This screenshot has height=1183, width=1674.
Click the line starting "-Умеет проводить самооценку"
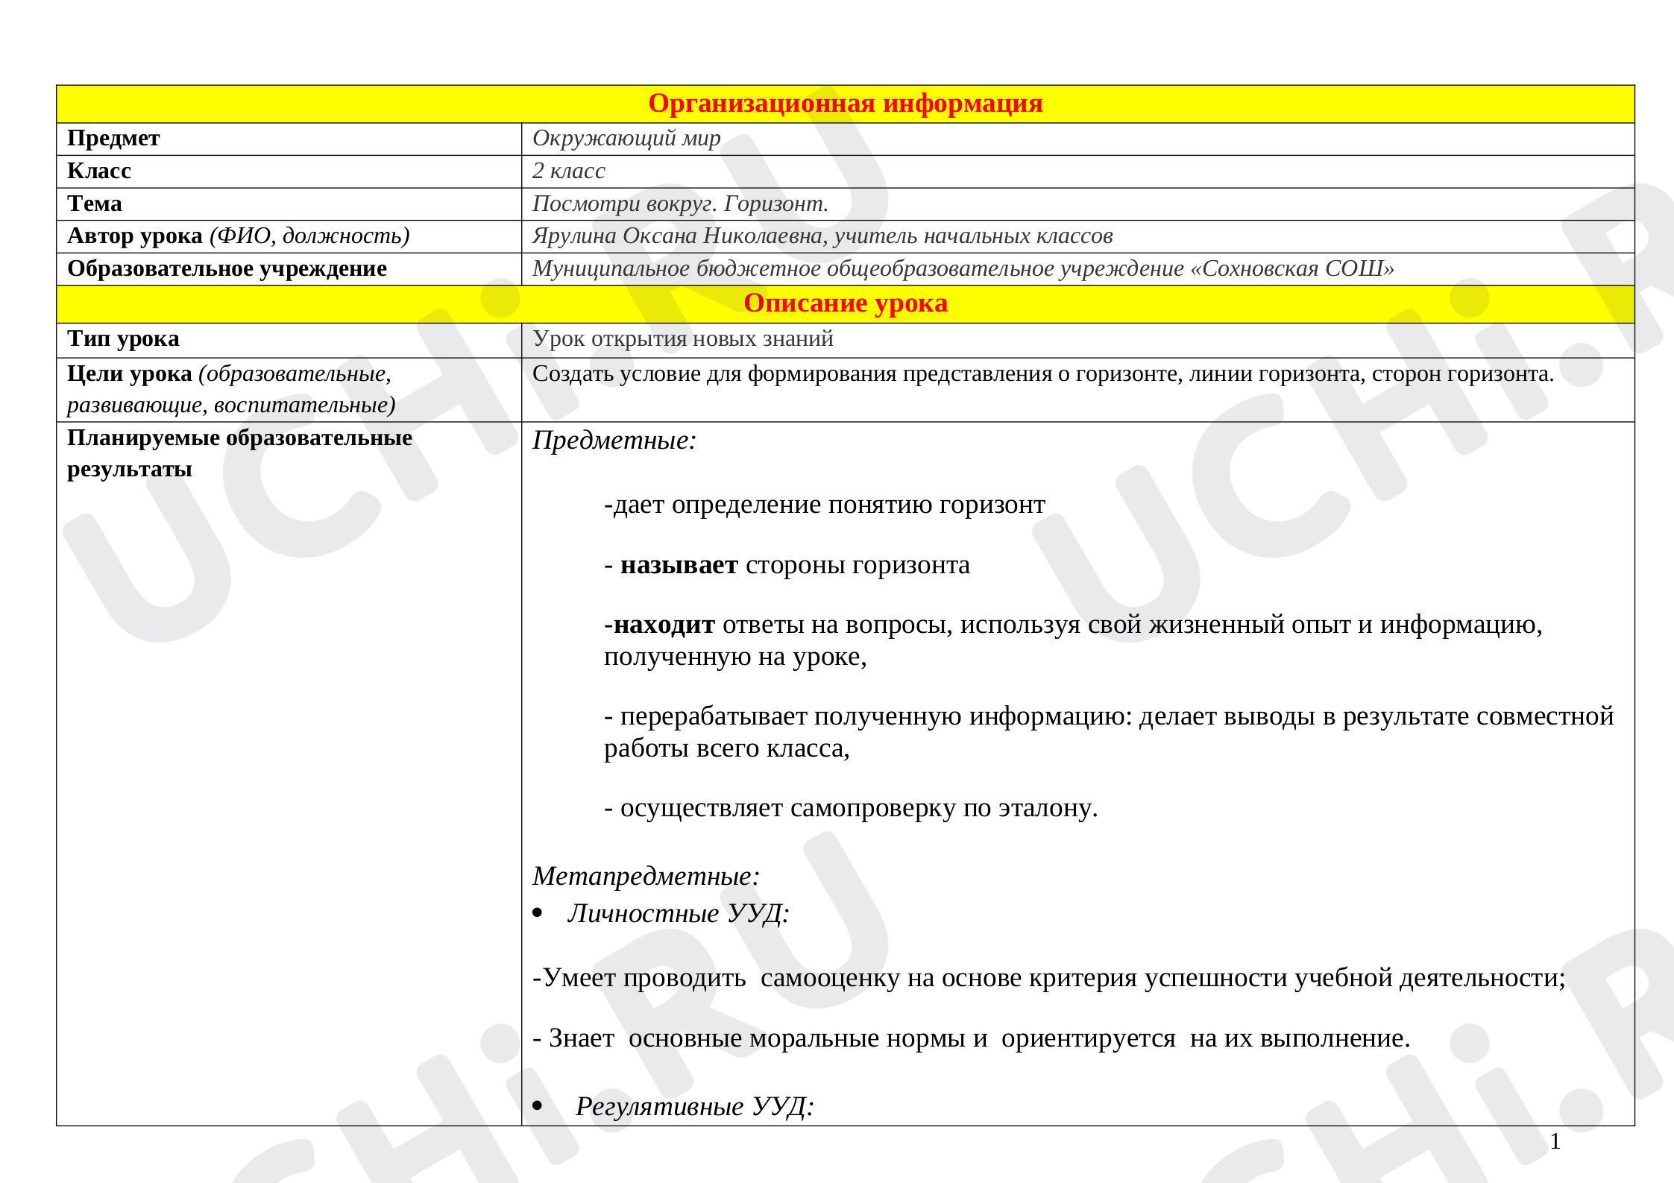pyautogui.click(x=1049, y=978)
